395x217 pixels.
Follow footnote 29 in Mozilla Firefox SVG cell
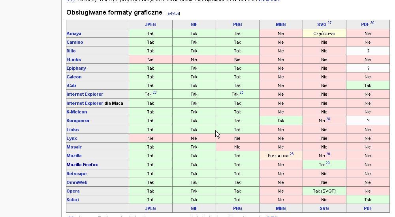(x=327, y=163)
